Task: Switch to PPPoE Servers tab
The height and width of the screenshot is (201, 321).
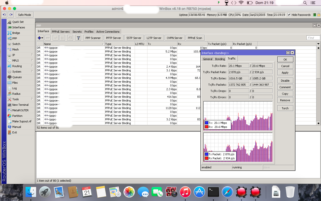Action: pyautogui.click(x=61, y=32)
